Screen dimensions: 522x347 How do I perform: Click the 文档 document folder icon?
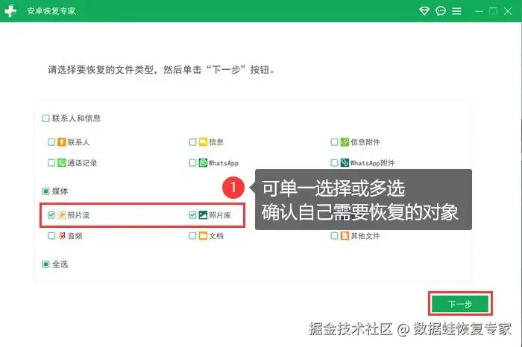[203, 236]
